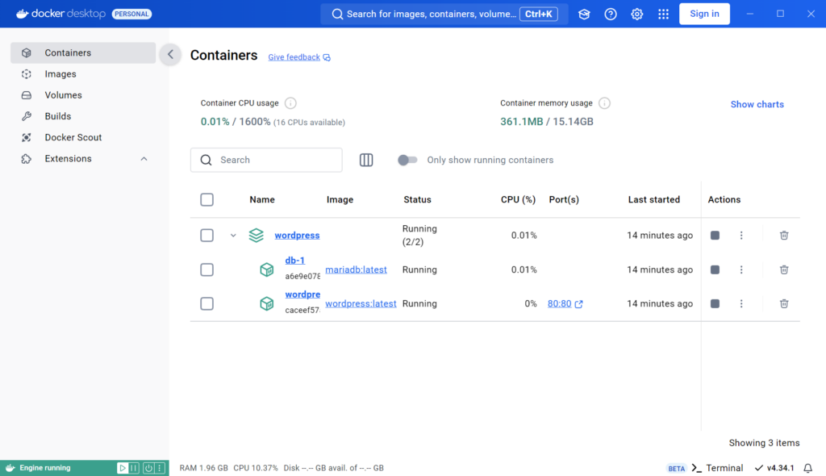Viewport: 826px width, 476px height.
Task: Check the select-all containers checkbox
Action: 206,200
